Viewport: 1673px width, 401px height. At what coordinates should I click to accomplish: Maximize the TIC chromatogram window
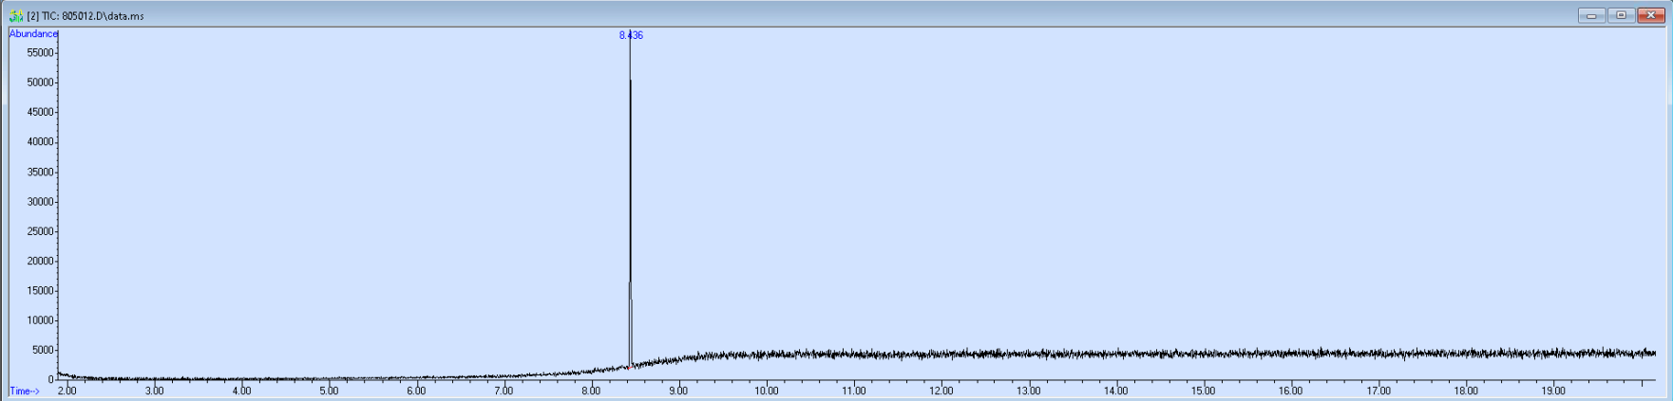(1621, 15)
